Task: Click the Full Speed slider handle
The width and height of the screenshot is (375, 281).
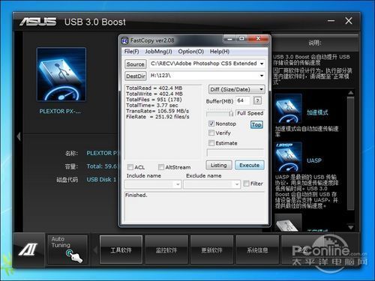Action: [231, 114]
